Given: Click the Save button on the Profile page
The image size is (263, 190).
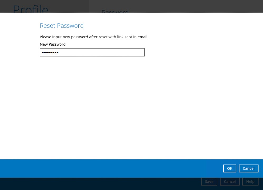Looking at the screenshot, I should pyautogui.click(x=209, y=181).
